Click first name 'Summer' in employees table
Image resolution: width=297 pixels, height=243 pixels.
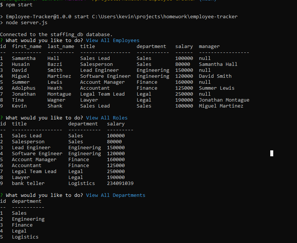[21, 82]
